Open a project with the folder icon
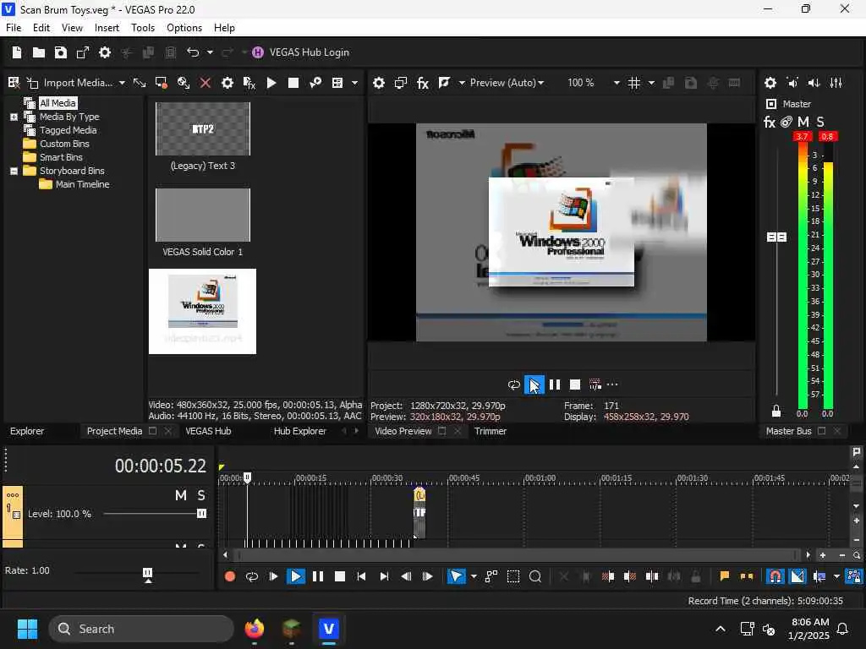The image size is (866, 649). point(39,52)
